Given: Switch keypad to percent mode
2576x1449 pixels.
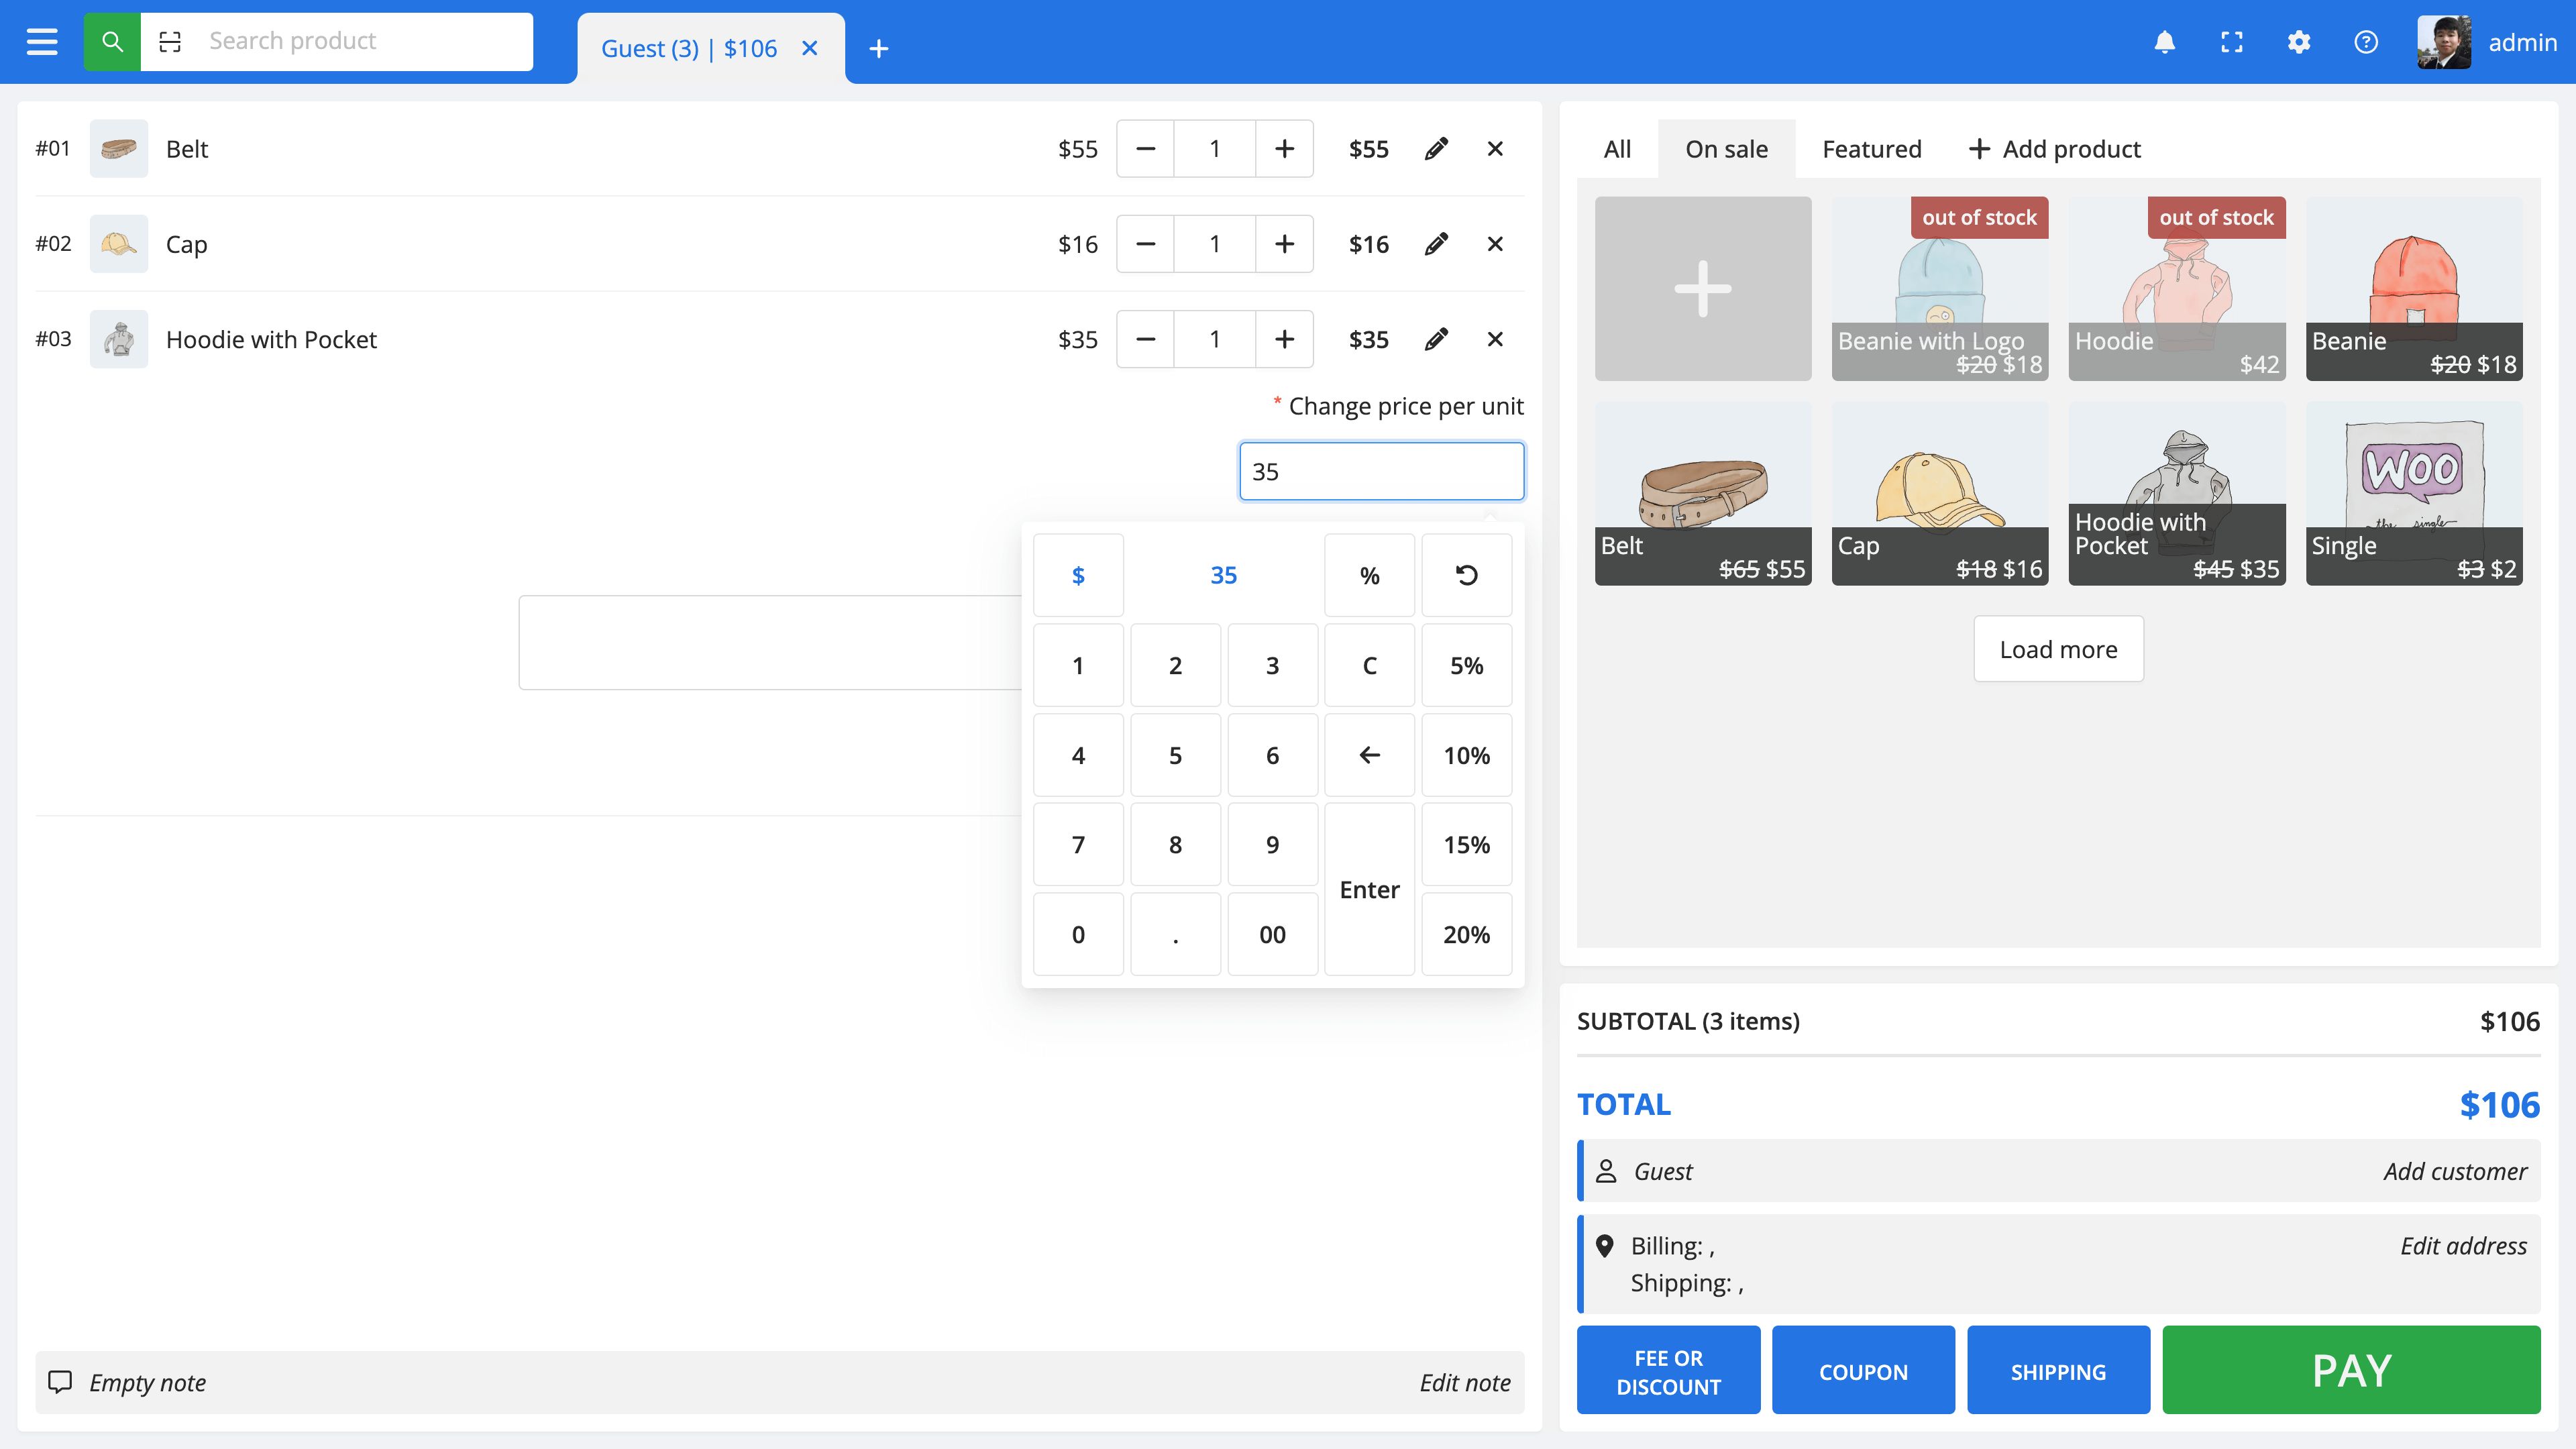Looking at the screenshot, I should tap(1369, 575).
